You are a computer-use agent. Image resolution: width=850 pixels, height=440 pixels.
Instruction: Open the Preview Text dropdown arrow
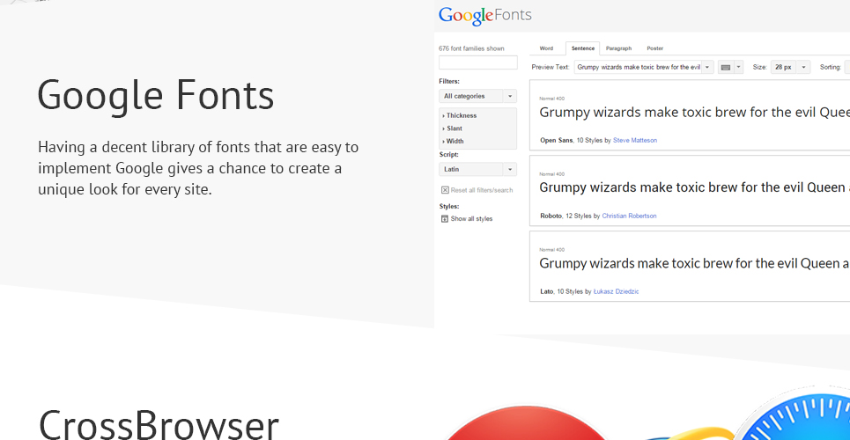point(707,67)
